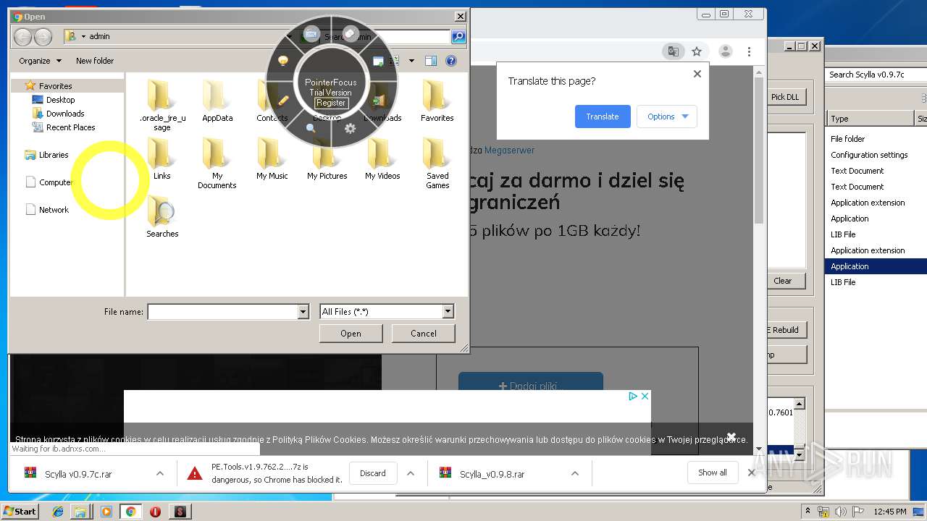Click the blue Translate button
This screenshot has height=521, width=927.
coord(603,117)
